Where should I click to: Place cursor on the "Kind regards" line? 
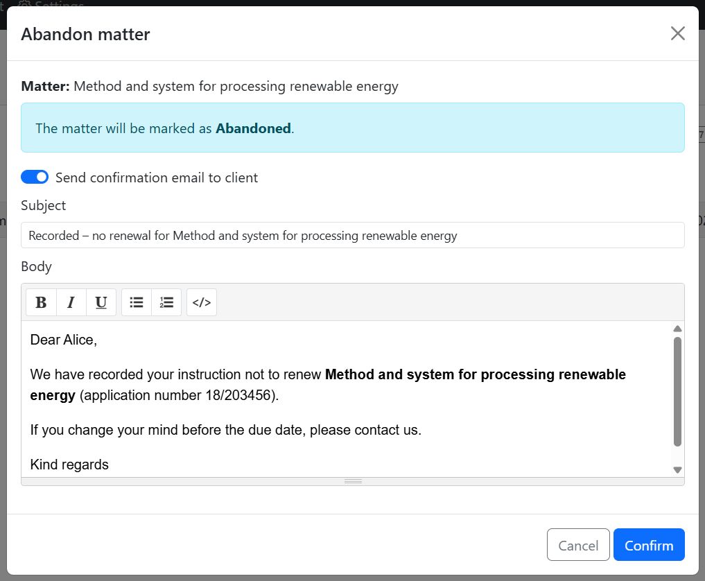(x=69, y=465)
